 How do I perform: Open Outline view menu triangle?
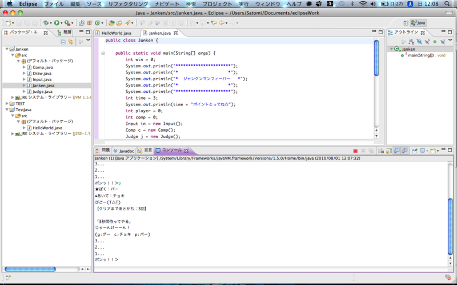coord(450,40)
